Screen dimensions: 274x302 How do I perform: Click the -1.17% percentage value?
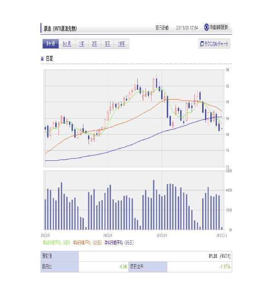pos(225,267)
